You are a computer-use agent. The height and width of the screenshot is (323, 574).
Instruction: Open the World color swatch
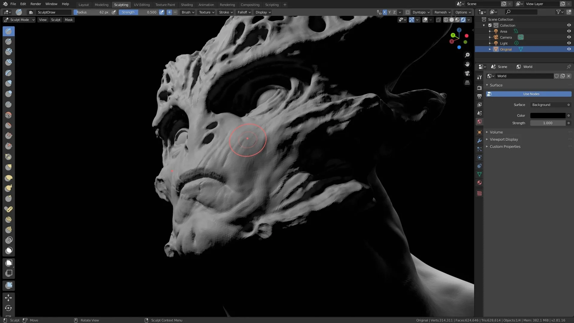point(548,116)
